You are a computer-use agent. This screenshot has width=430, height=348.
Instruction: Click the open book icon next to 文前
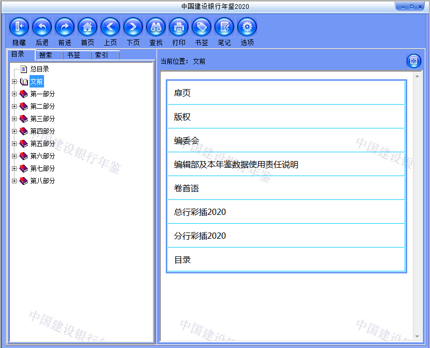pyautogui.click(x=24, y=82)
